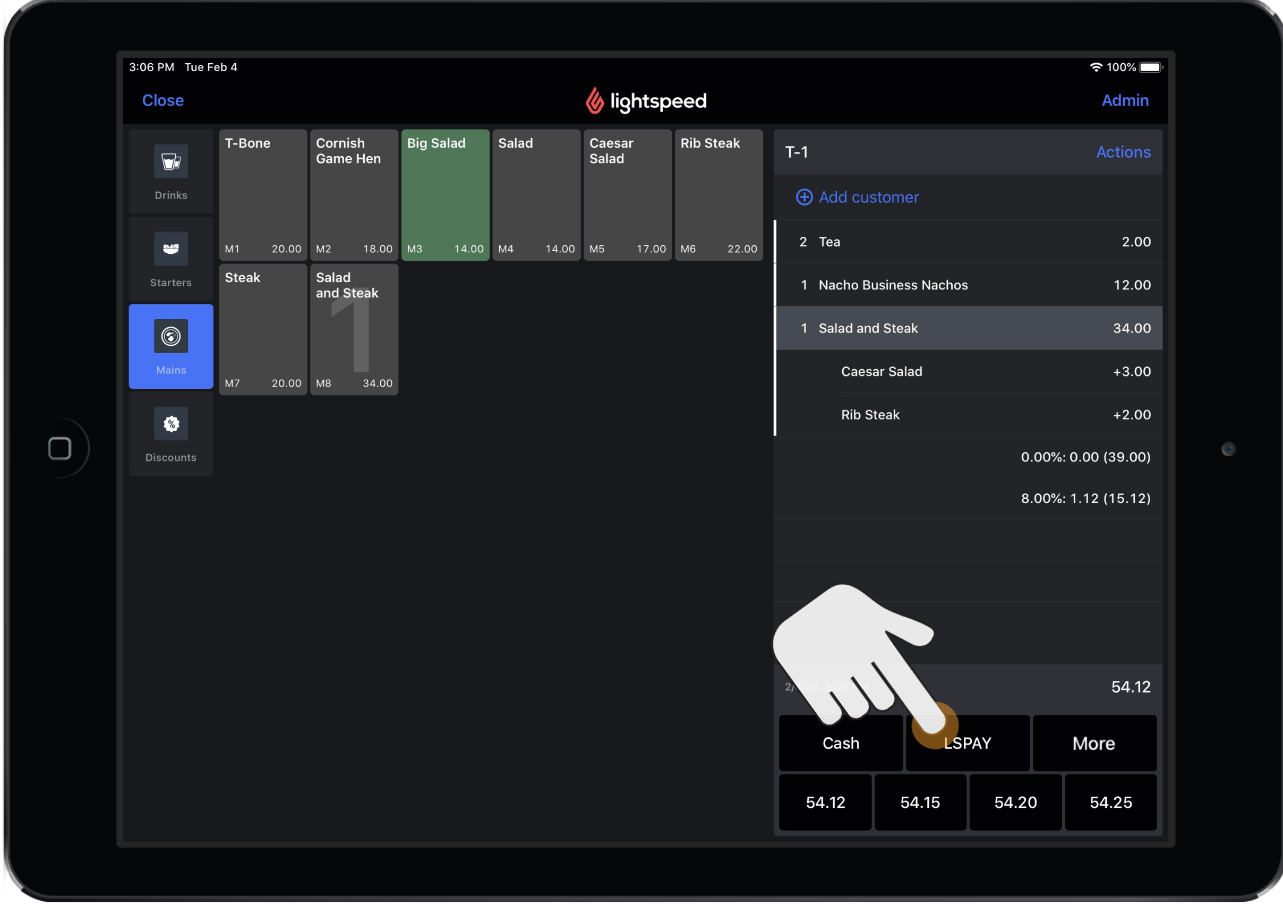The image size is (1283, 905).
Task: Add Cornish Game Hen to order
Action: click(354, 195)
